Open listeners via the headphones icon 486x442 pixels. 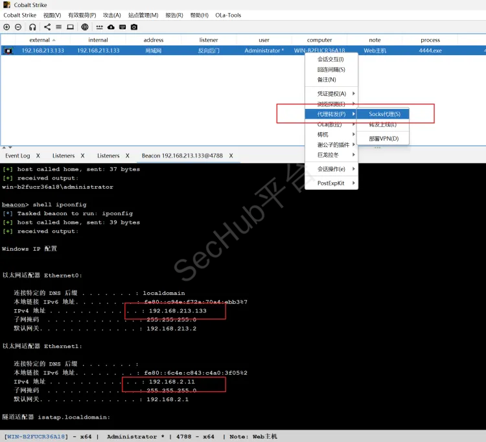pyautogui.click(x=32, y=27)
